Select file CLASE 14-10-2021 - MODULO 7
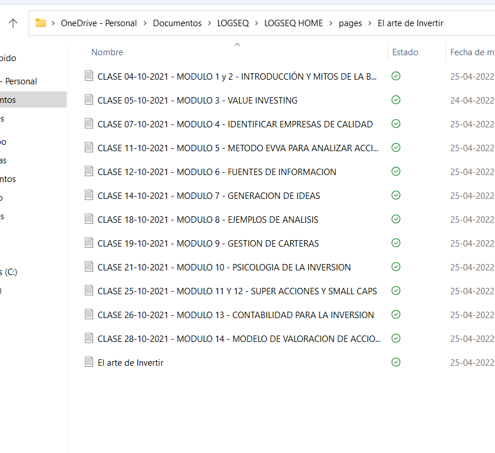The image size is (495, 453). (209, 196)
